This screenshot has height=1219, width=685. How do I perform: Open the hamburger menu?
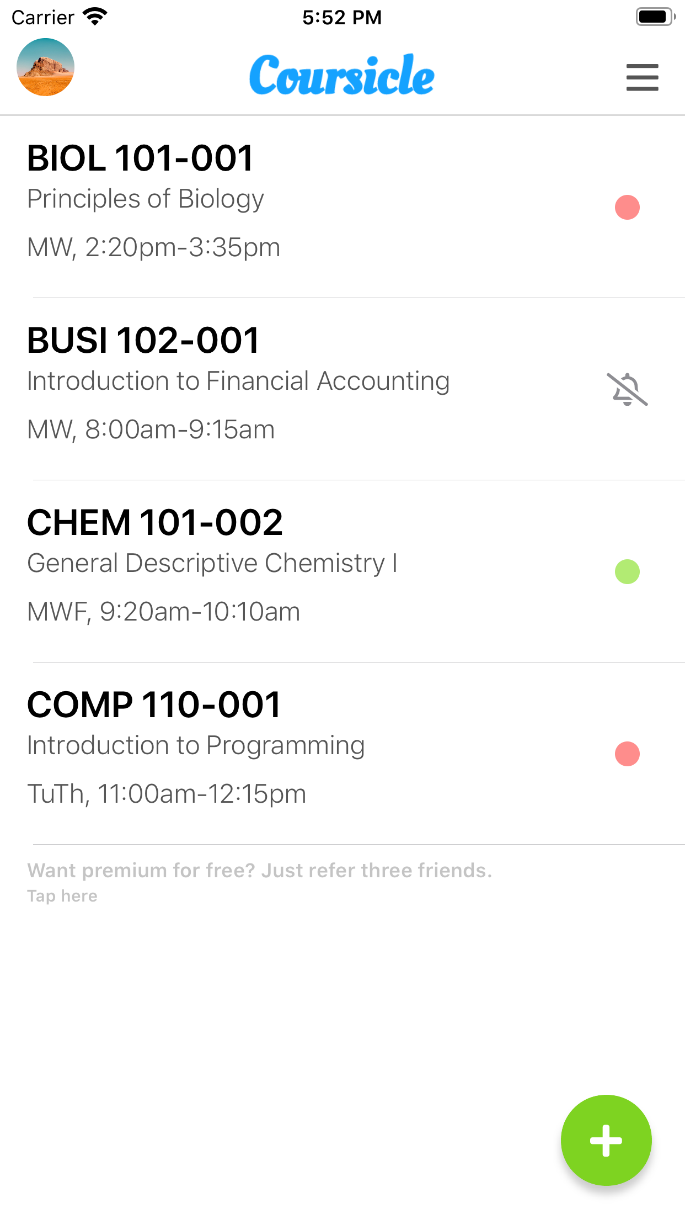click(x=642, y=77)
